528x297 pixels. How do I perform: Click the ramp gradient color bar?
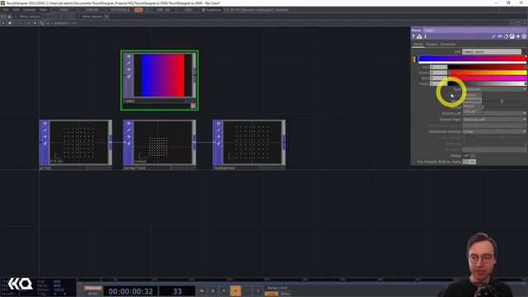472,59
